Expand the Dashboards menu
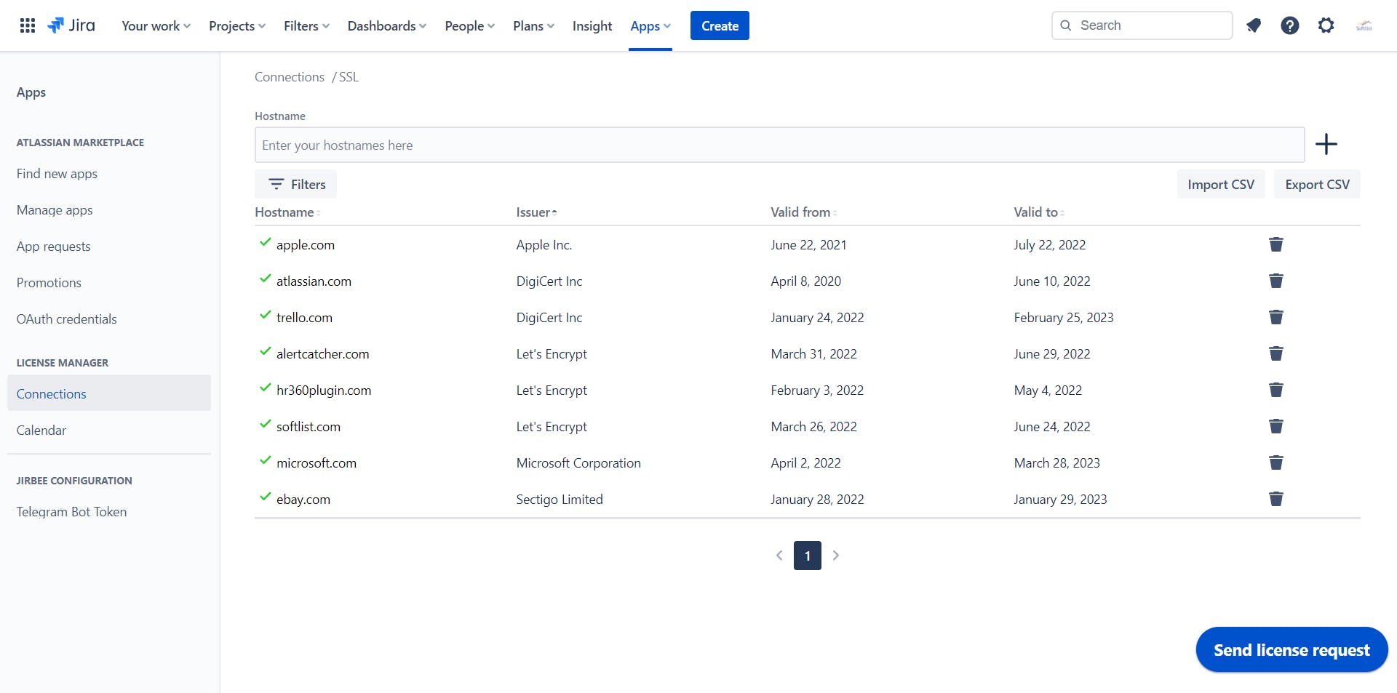The image size is (1397, 693). click(387, 26)
